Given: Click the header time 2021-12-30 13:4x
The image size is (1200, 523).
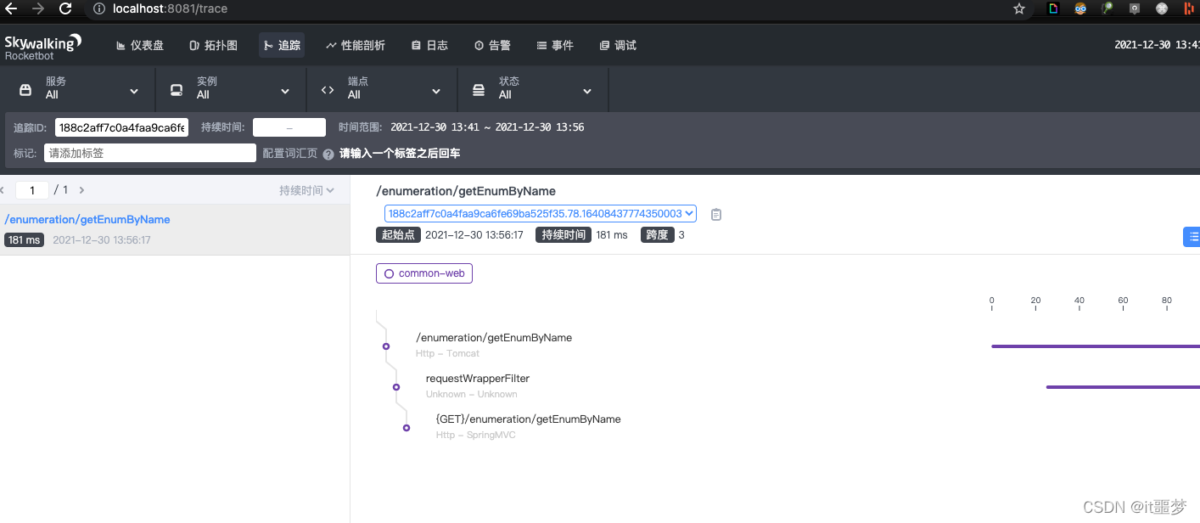Looking at the screenshot, I should [x=1157, y=45].
